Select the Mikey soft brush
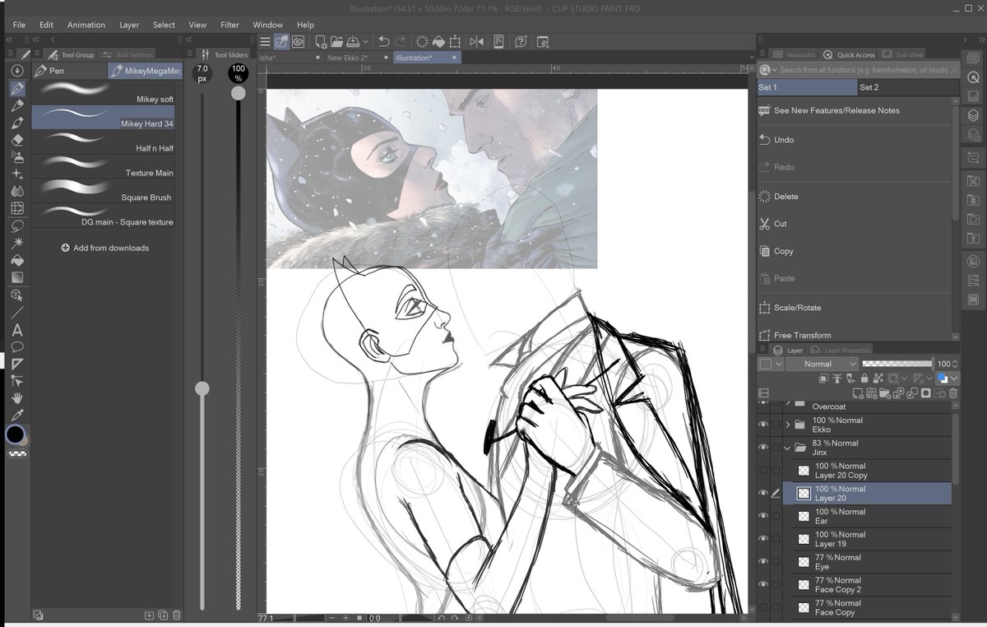The width and height of the screenshot is (987, 627). [103, 92]
